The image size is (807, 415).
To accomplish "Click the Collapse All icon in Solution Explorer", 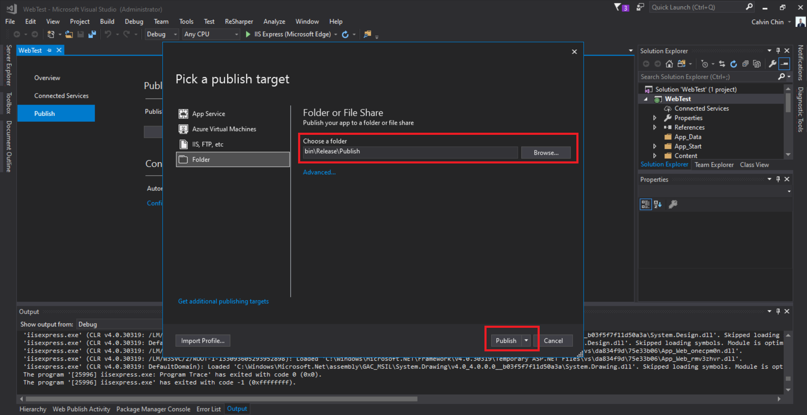I will coord(745,64).
